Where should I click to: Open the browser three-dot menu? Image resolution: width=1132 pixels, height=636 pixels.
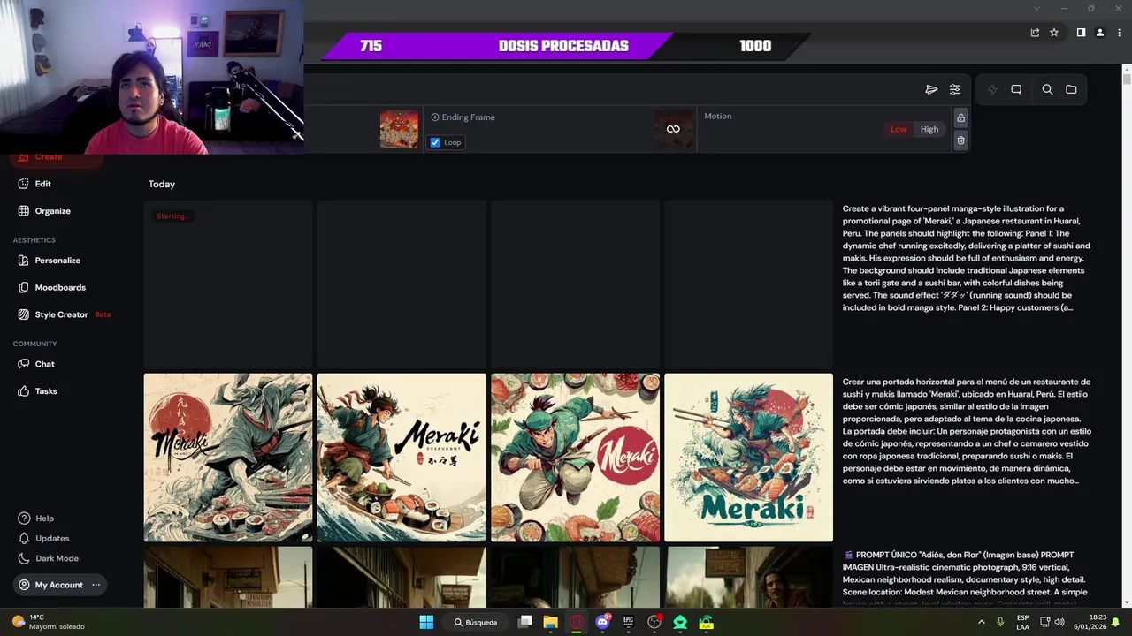1118,33
